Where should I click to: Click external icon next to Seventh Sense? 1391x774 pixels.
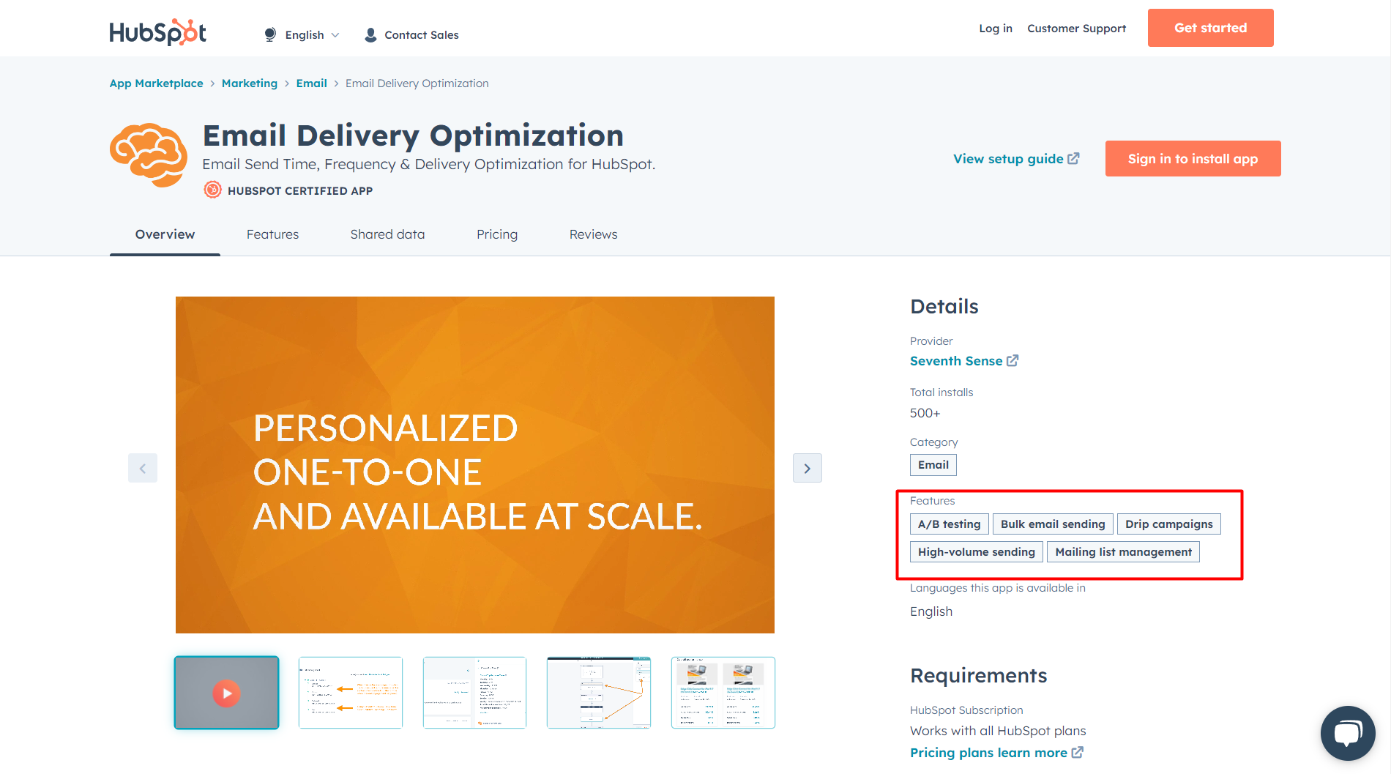click(1013, 360)
